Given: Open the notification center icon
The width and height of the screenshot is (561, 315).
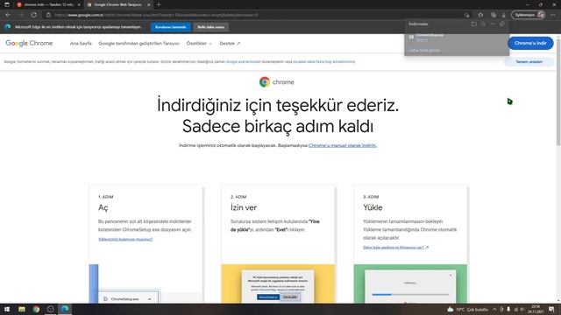Looking at the screenshot, I should tap(551, 309).
